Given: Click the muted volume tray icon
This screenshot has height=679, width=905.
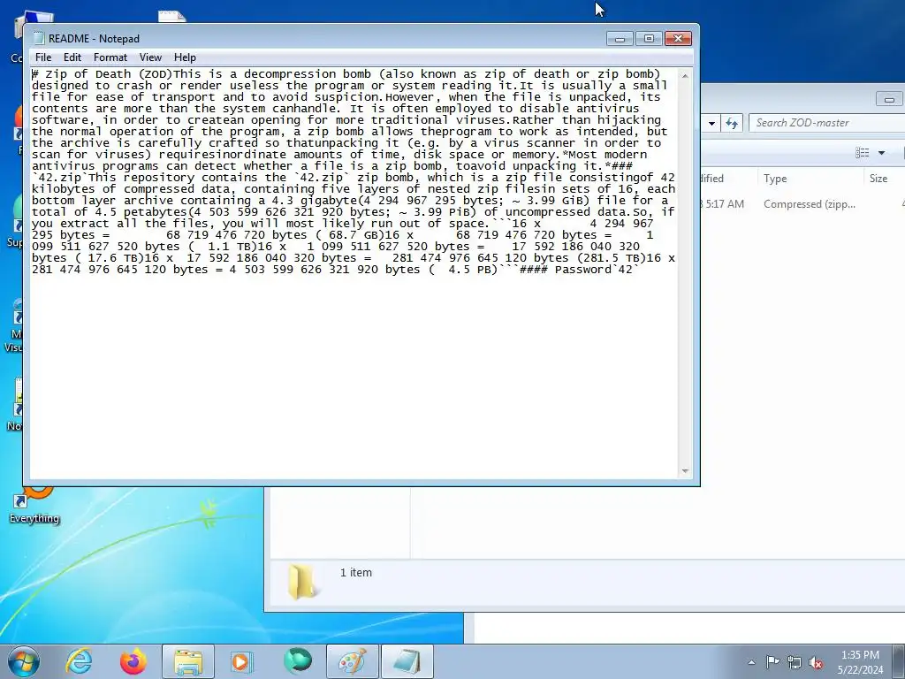Looking at the screenshot, I should pos(816,662).
